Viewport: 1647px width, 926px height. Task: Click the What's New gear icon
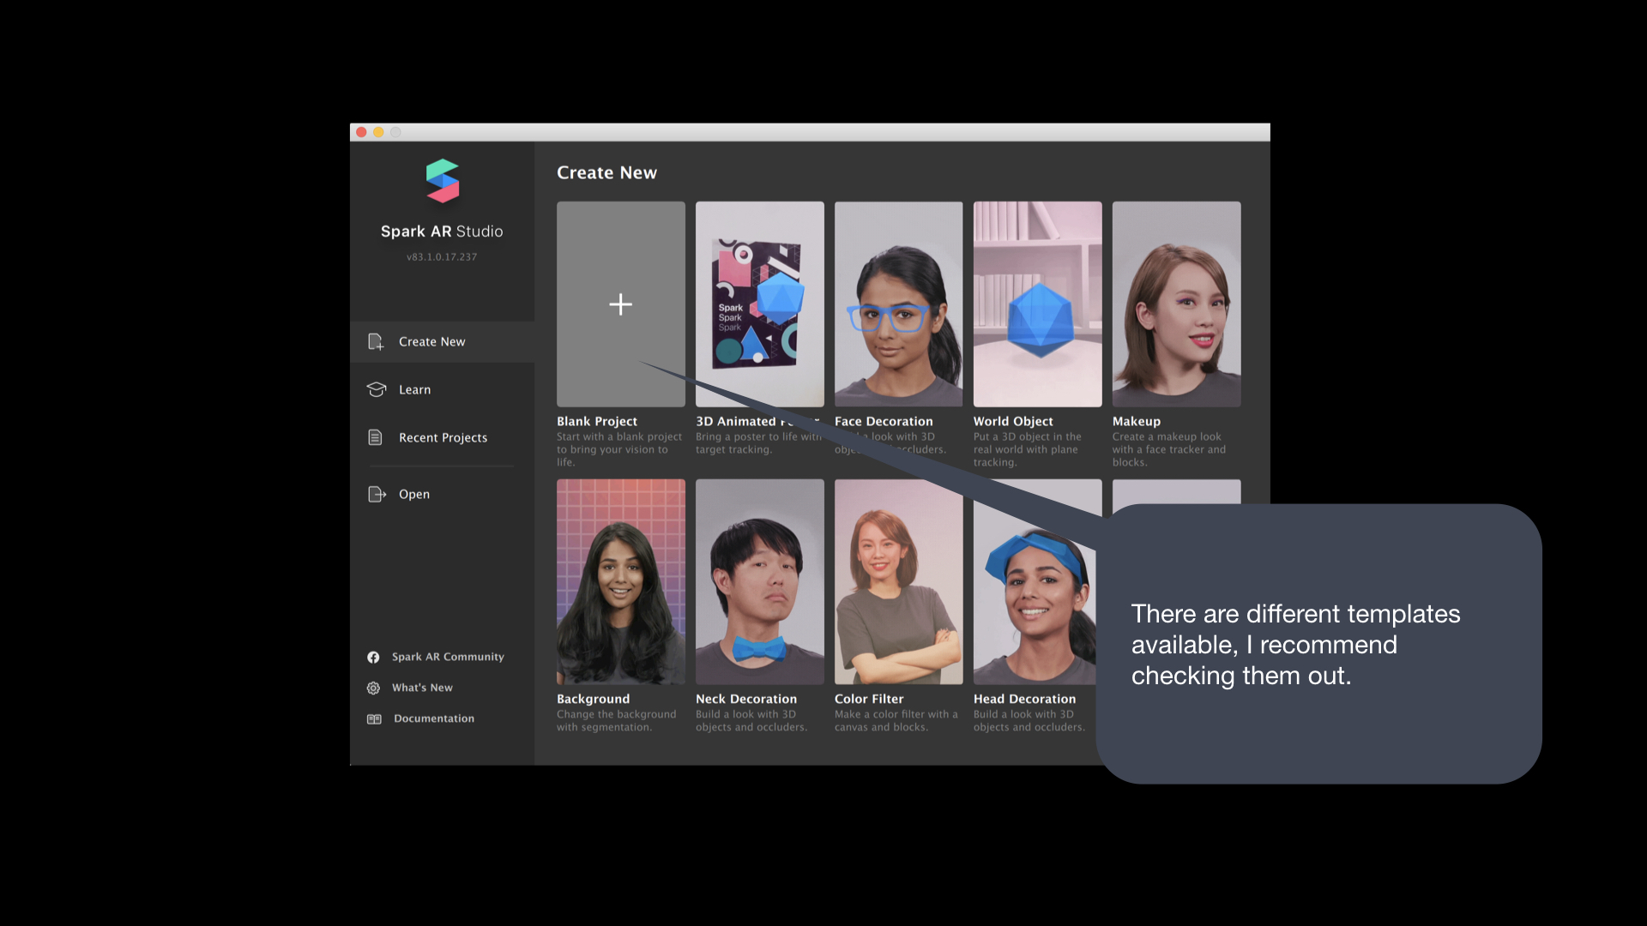point(373,688)
